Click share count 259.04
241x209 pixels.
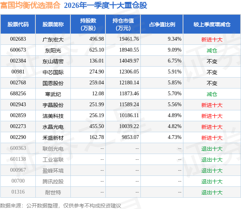[x=97, y=83]
